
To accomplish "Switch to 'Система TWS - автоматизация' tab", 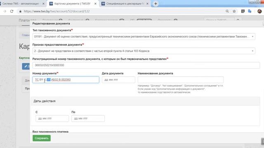I will 20,4.
